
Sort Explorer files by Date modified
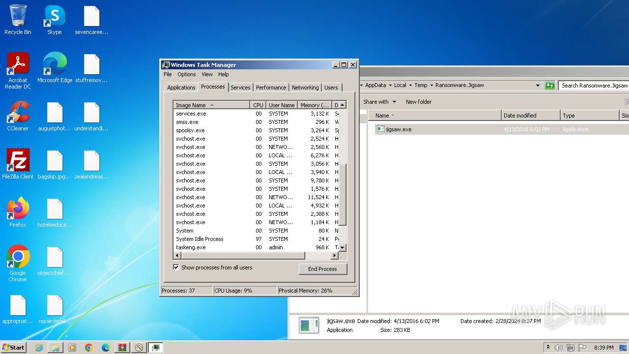(531, 116)
